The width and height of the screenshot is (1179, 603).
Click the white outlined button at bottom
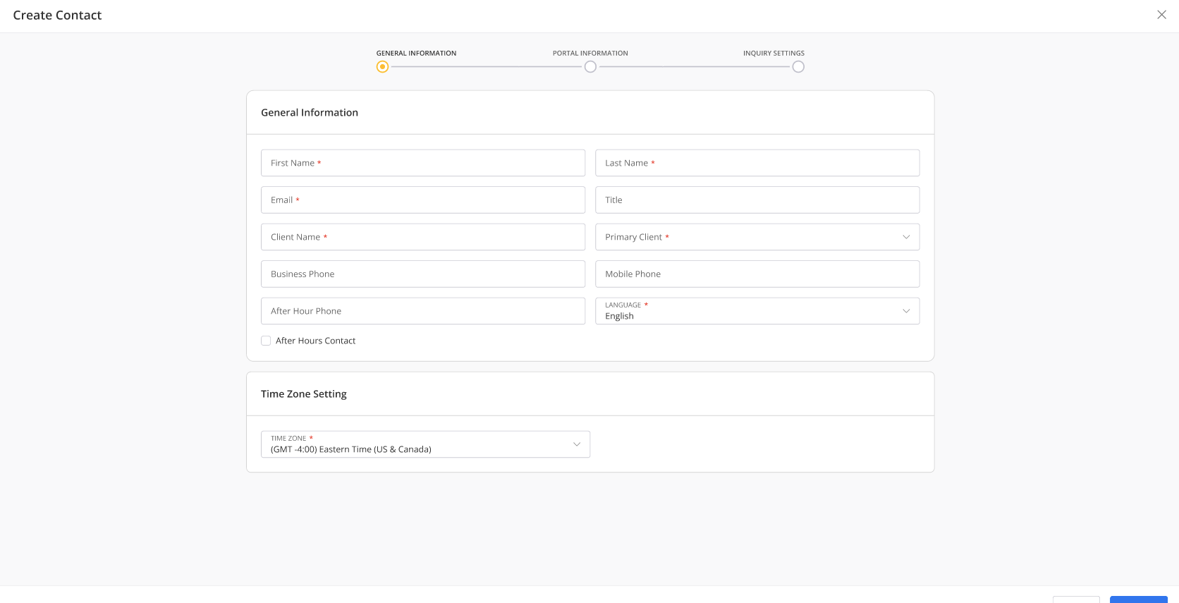tap(1076, 599)
